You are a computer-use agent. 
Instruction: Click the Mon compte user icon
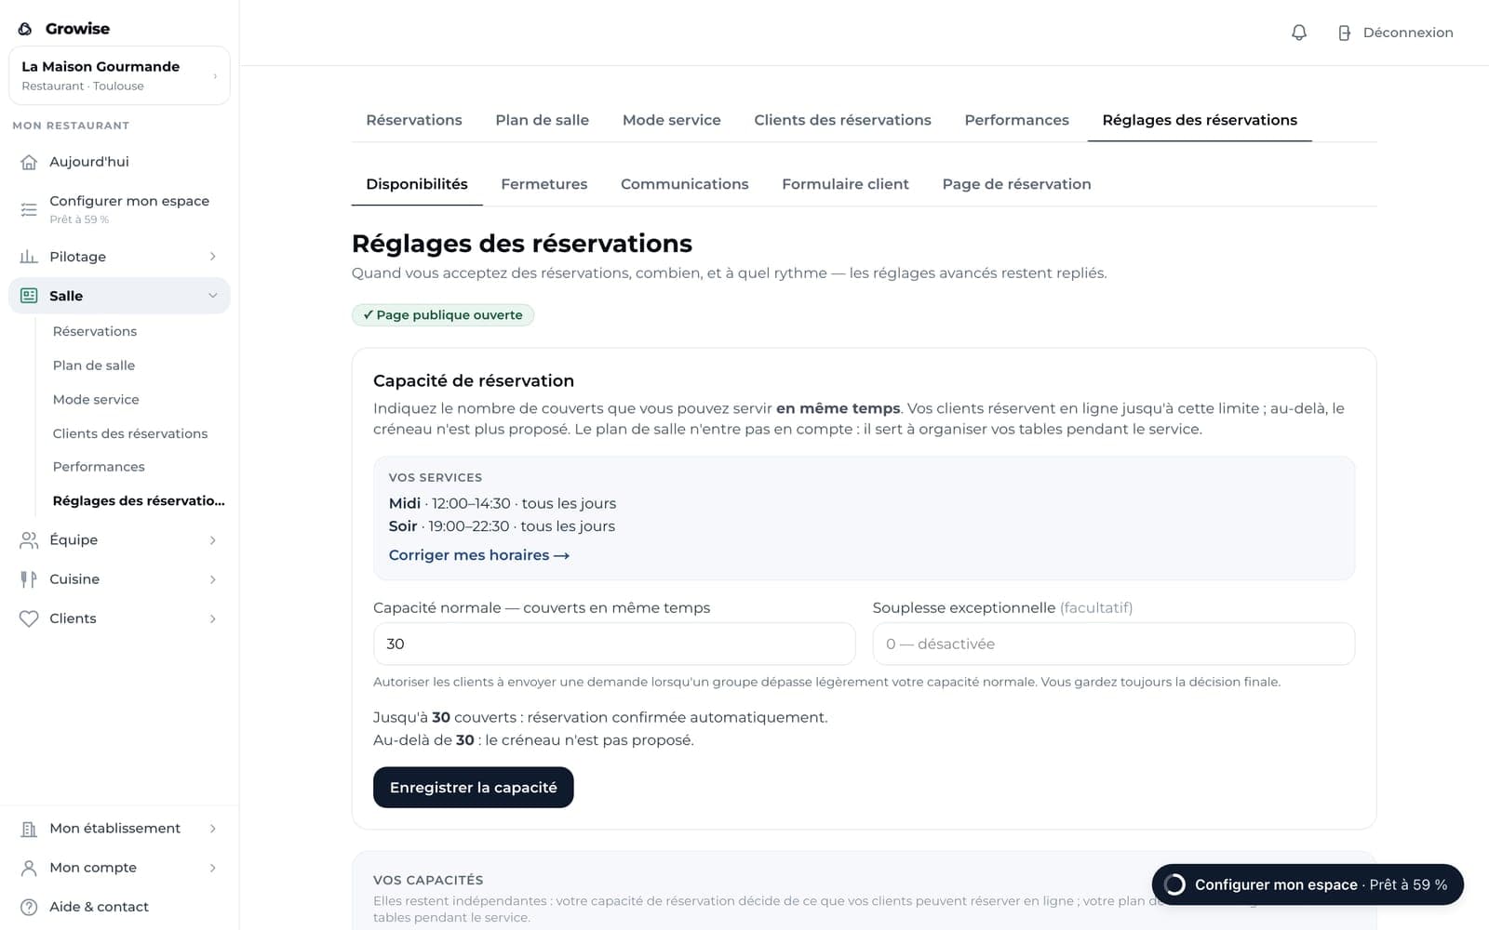29,868
